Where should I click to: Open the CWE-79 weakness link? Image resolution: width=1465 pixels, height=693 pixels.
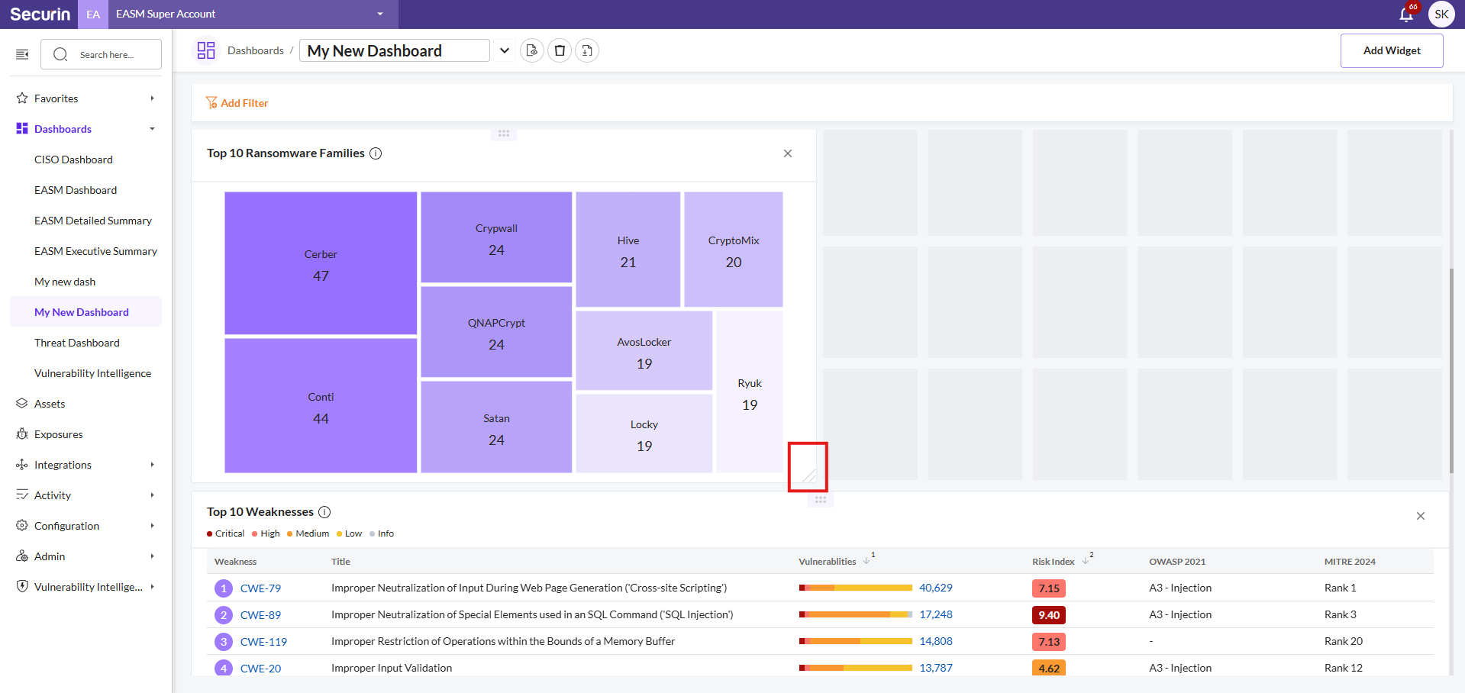click(x=260, y=588)
